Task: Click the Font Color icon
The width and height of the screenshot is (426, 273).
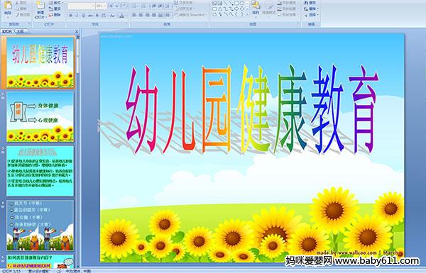Action: click(x=121, y=16)
